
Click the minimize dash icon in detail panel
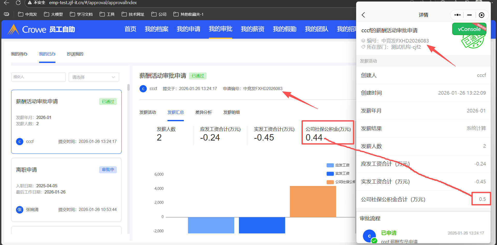click(469, 15)
